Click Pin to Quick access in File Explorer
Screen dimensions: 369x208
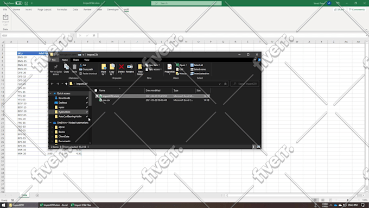point(56,70)
